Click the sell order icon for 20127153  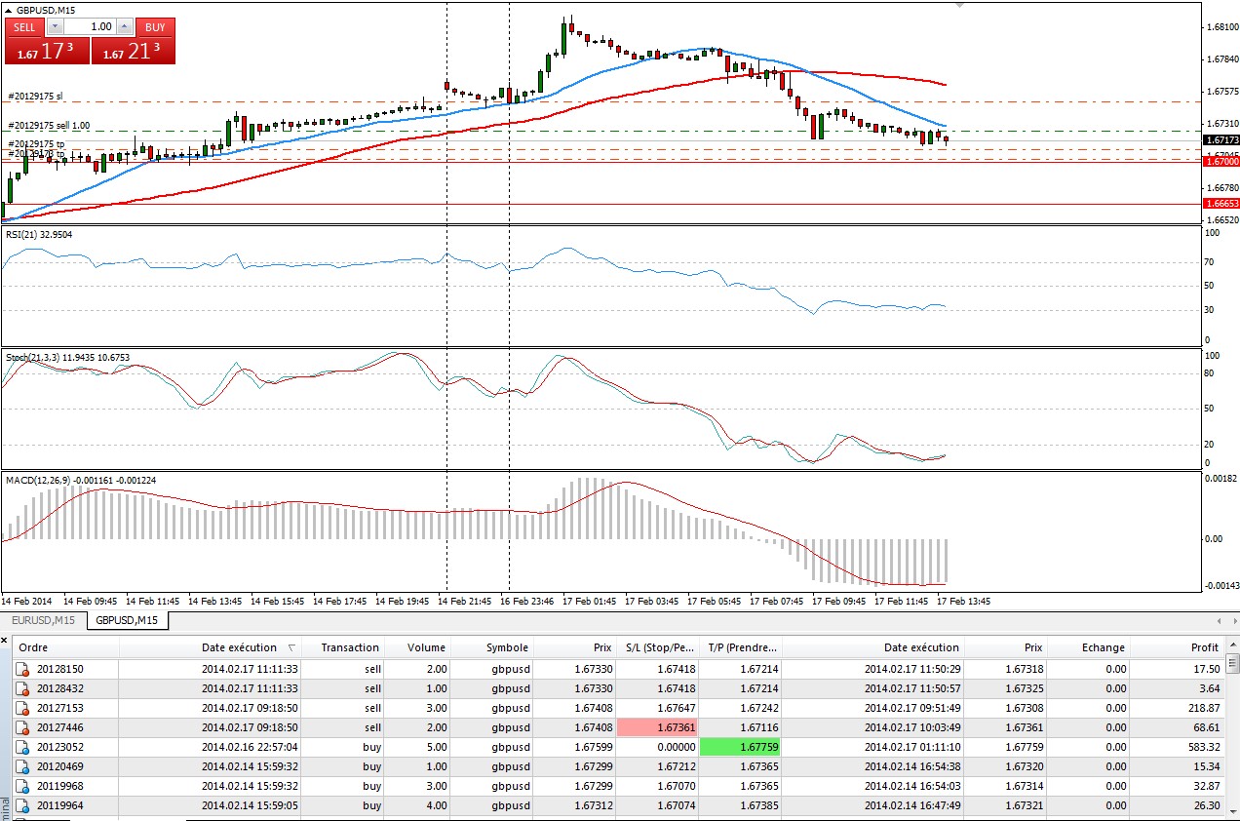pyautogui.click(x=22, y=708)
